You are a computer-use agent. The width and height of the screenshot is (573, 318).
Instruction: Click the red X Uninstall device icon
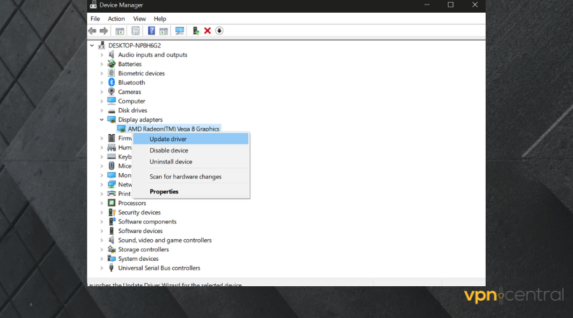click(208, 31)
